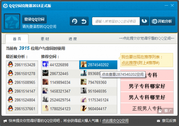This screenshot has height=126, width=179.
Task: Click the 开始分析 button
Action: point(163,21)
